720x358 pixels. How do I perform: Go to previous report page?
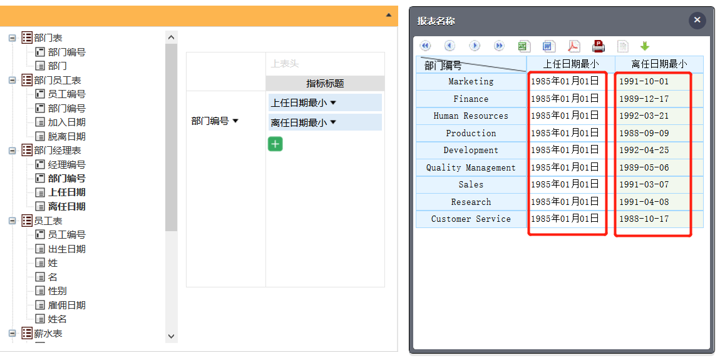point(450,46)
